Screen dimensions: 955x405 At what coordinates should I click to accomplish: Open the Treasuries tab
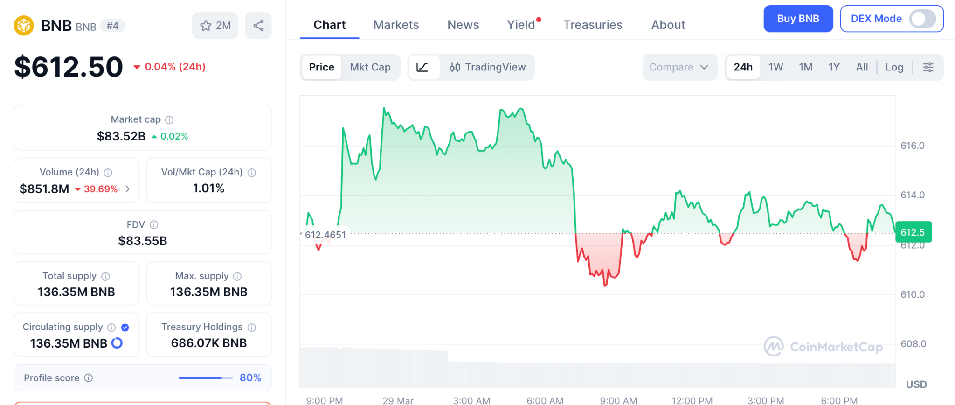593,25
